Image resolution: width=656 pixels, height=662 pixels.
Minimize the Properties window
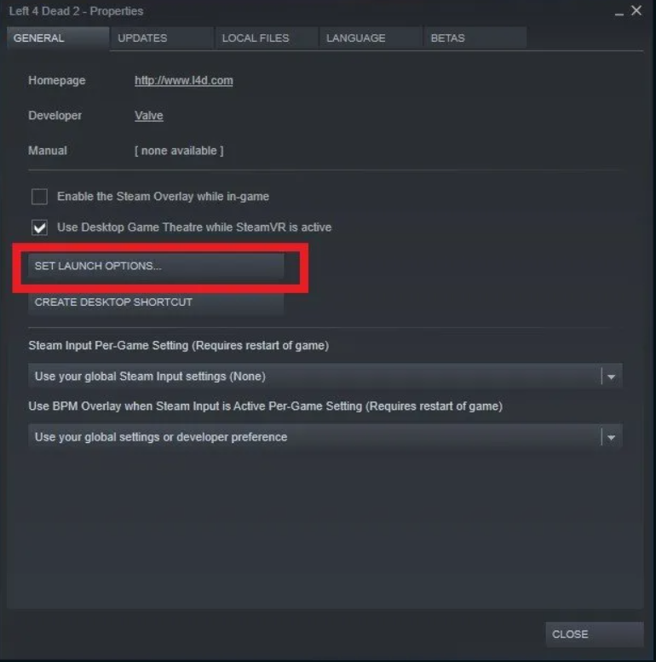tap(619, 12)
